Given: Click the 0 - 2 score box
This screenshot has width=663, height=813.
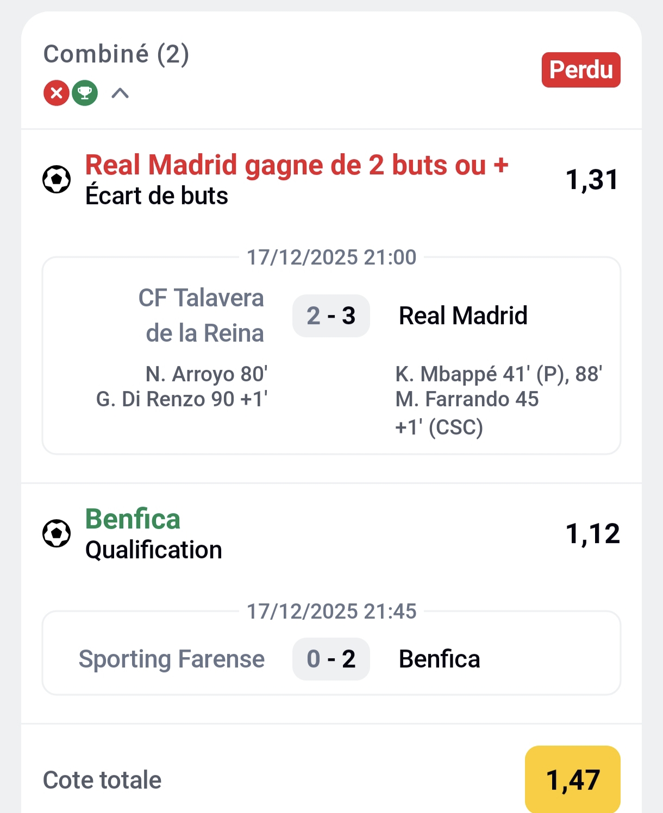Looking at the screenshot, I should pos(330,659).
